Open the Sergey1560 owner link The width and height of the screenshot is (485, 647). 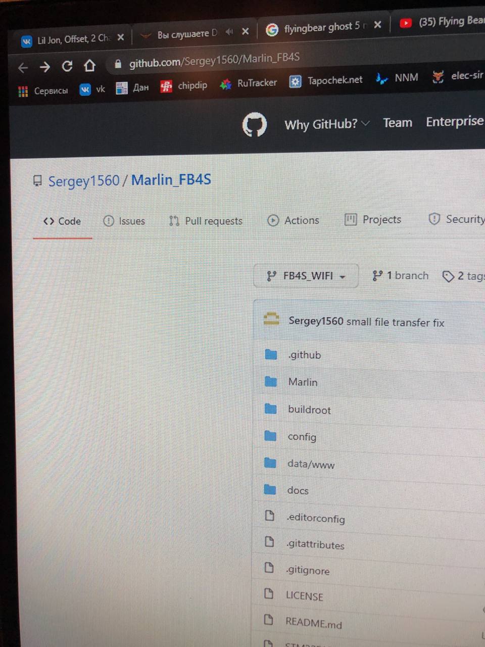[84, 181]
